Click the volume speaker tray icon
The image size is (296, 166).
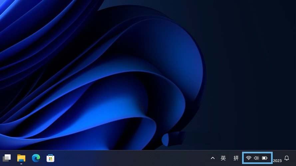pyautogui.click(x=256, y=158)
